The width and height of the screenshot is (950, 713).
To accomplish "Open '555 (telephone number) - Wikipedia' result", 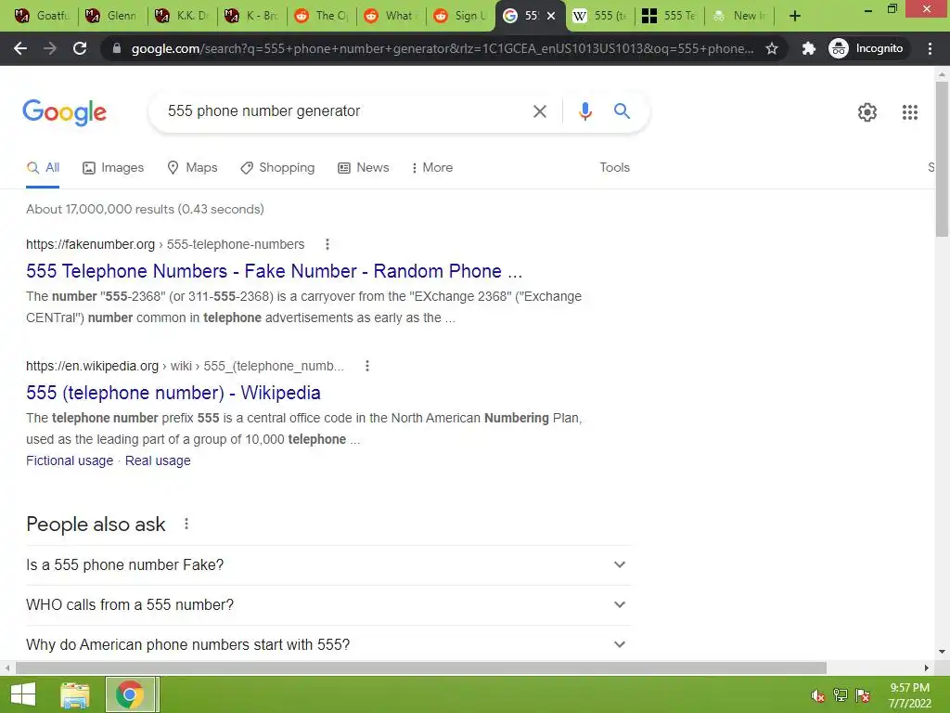I will click(x=173, y=393).
